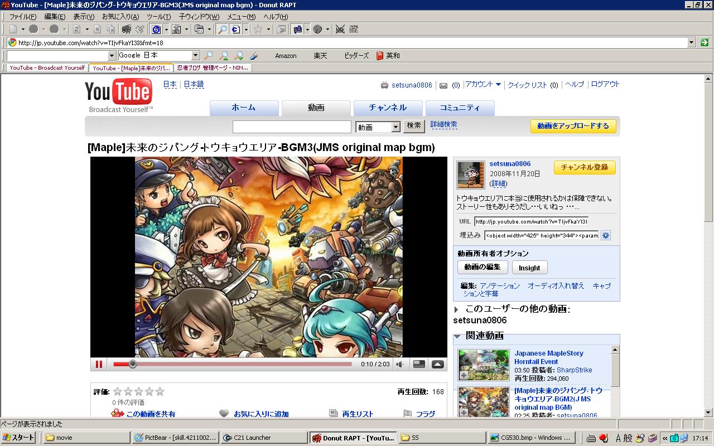Expand the アカウント account dropdown

483,84
